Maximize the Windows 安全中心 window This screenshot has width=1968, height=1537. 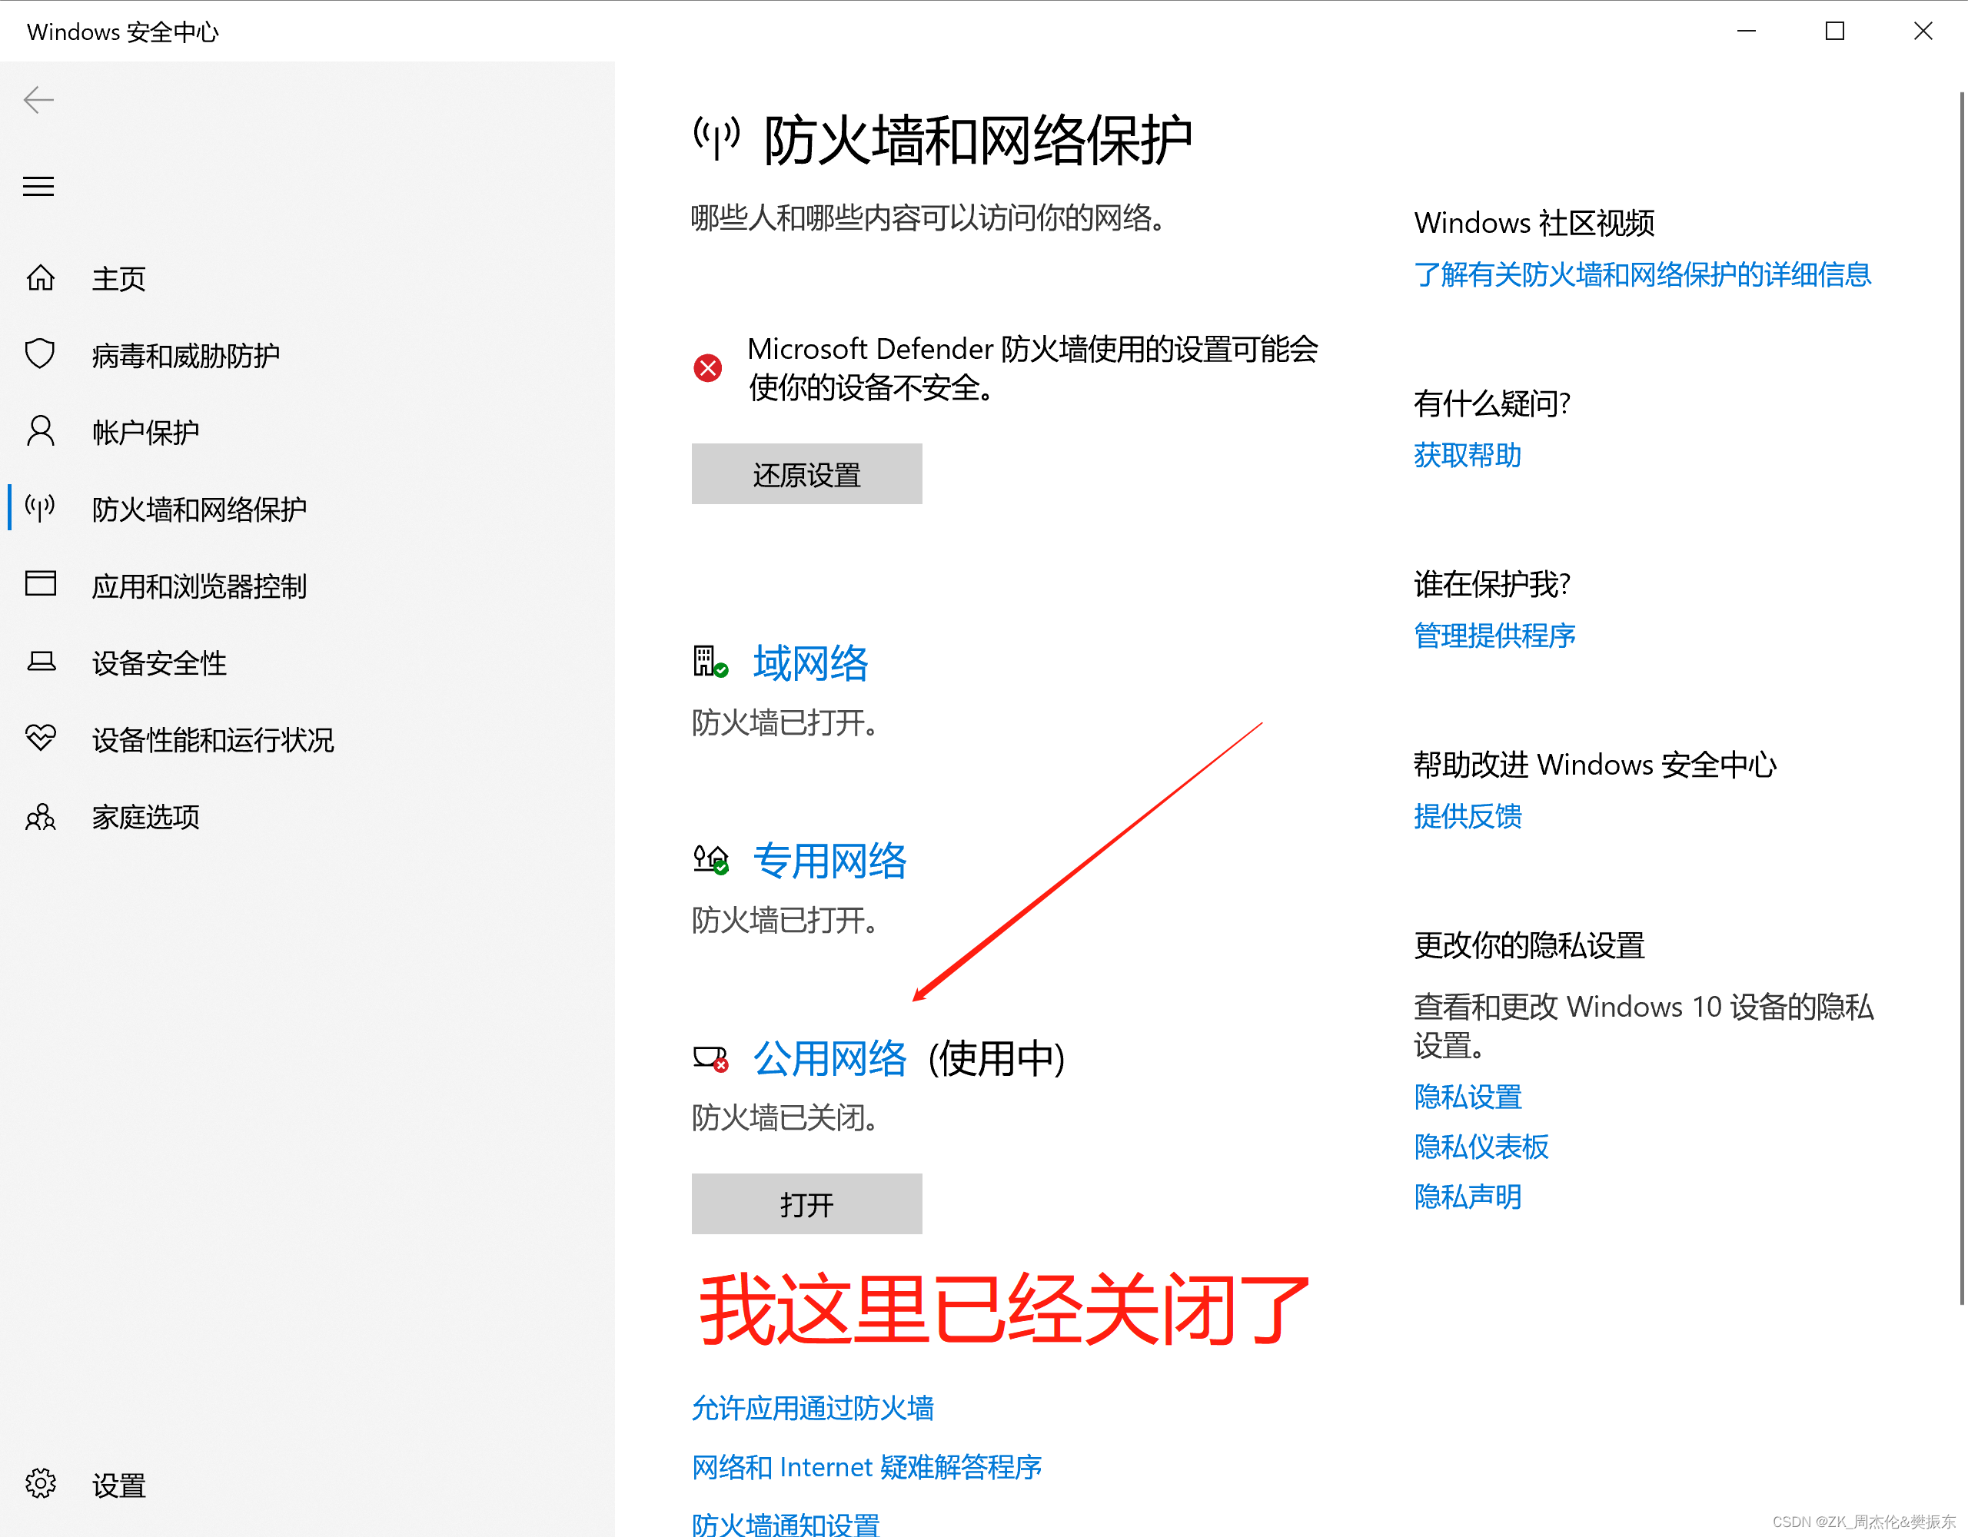tap(1835, 31)
